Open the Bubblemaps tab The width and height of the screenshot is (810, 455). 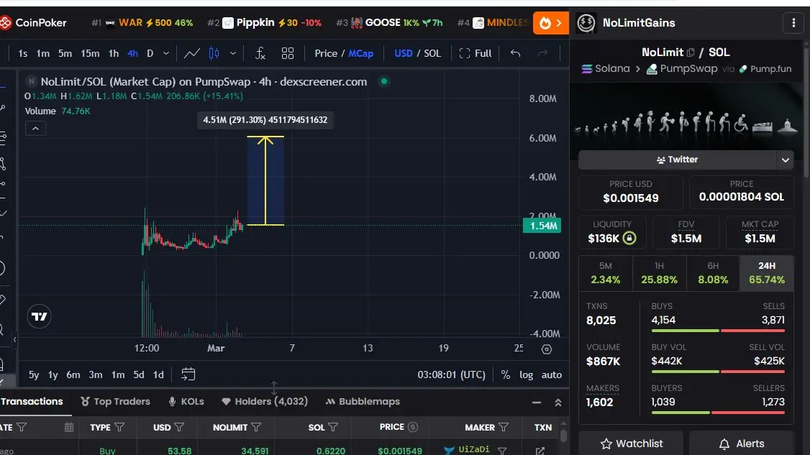(363, 401)
